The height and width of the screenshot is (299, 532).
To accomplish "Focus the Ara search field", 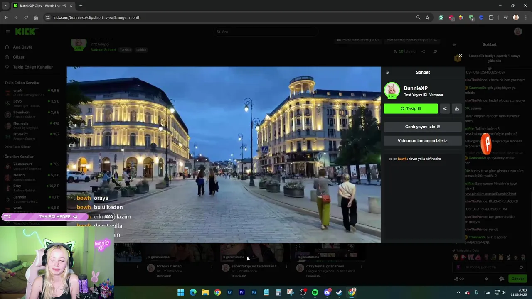I will click(266, 32).
